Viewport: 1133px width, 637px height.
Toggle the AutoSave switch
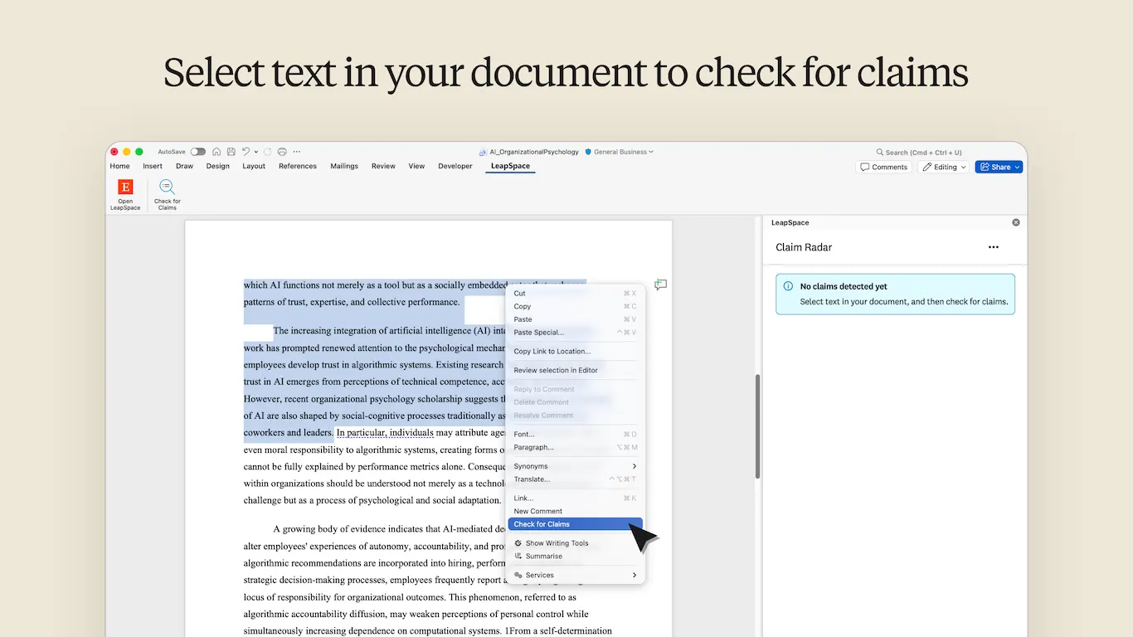click(x=197, y=152)
